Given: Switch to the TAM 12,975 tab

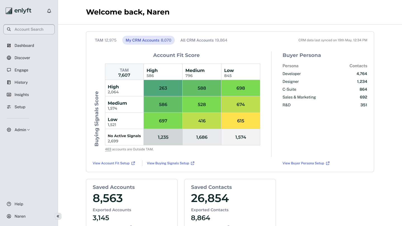Looking at the screenshot, I should (106, 40).
